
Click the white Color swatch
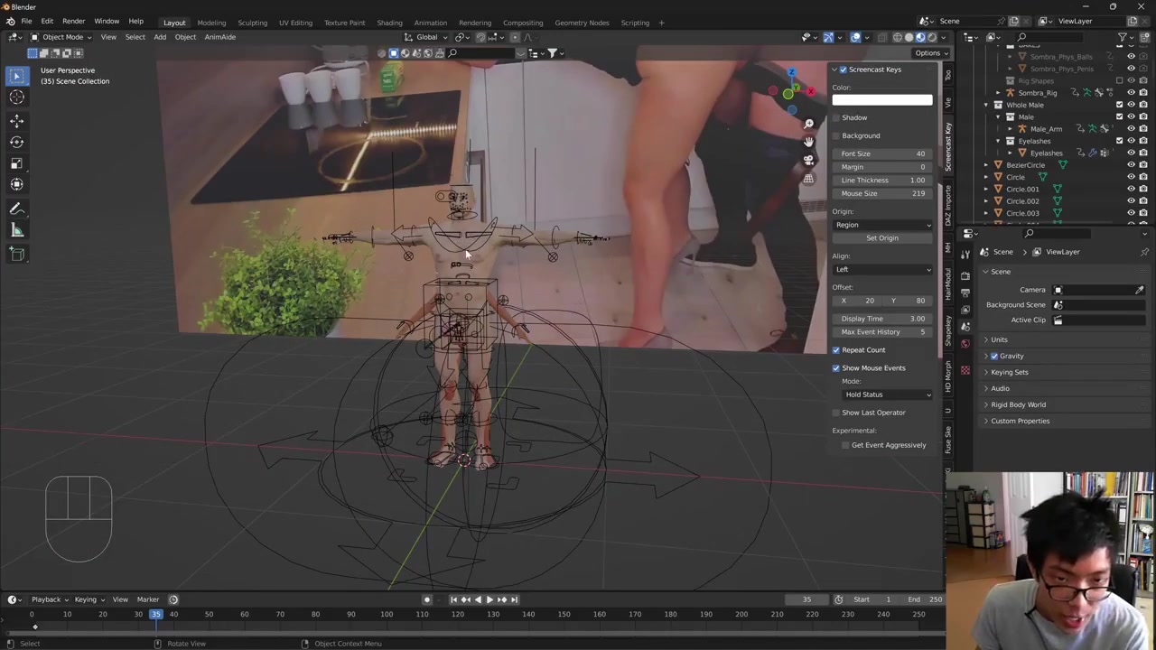(882, 100)
